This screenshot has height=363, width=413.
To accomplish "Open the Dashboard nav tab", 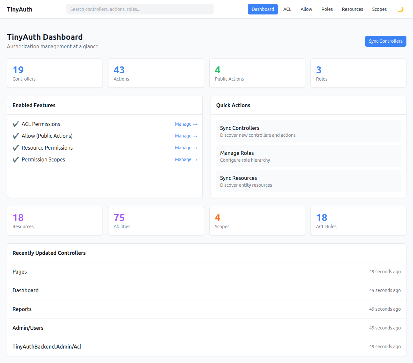I will (263, 9).
